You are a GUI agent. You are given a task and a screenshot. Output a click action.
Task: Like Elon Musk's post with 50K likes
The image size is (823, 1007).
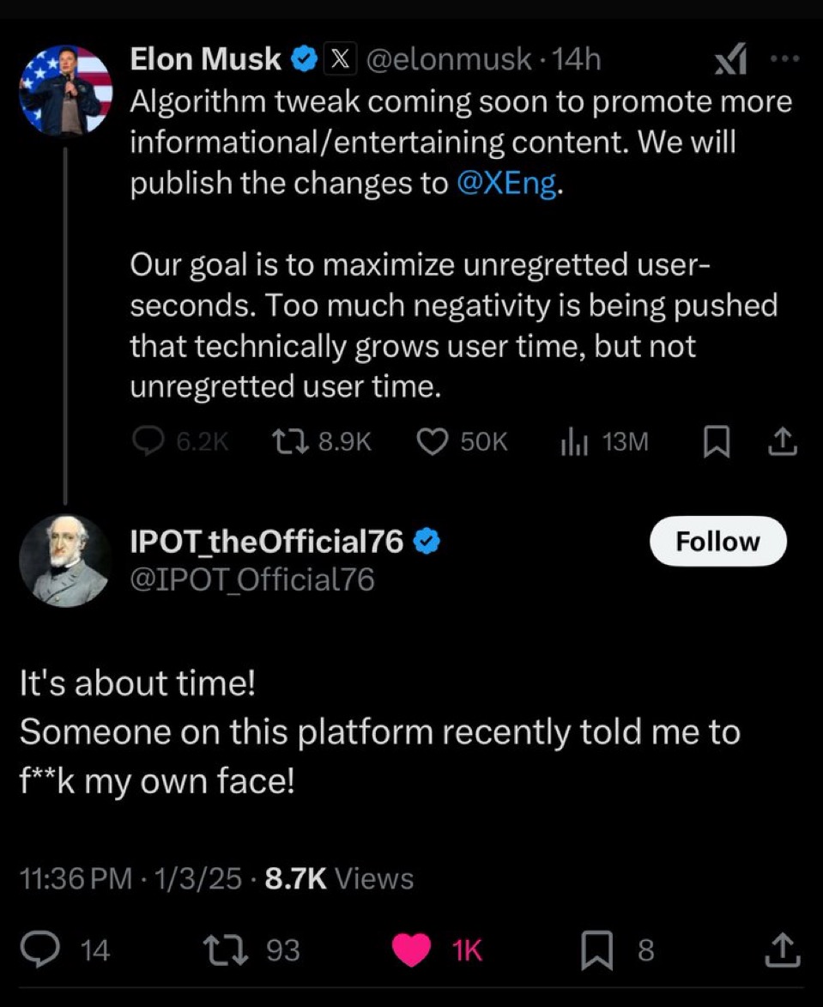coord(463,442)
